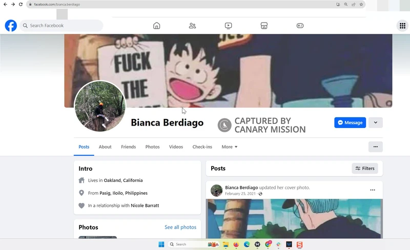Image resolution: width=410 pixels, height=250 pixels.
Task: Reload the page with the refresh icon
Action: (20, 4)
